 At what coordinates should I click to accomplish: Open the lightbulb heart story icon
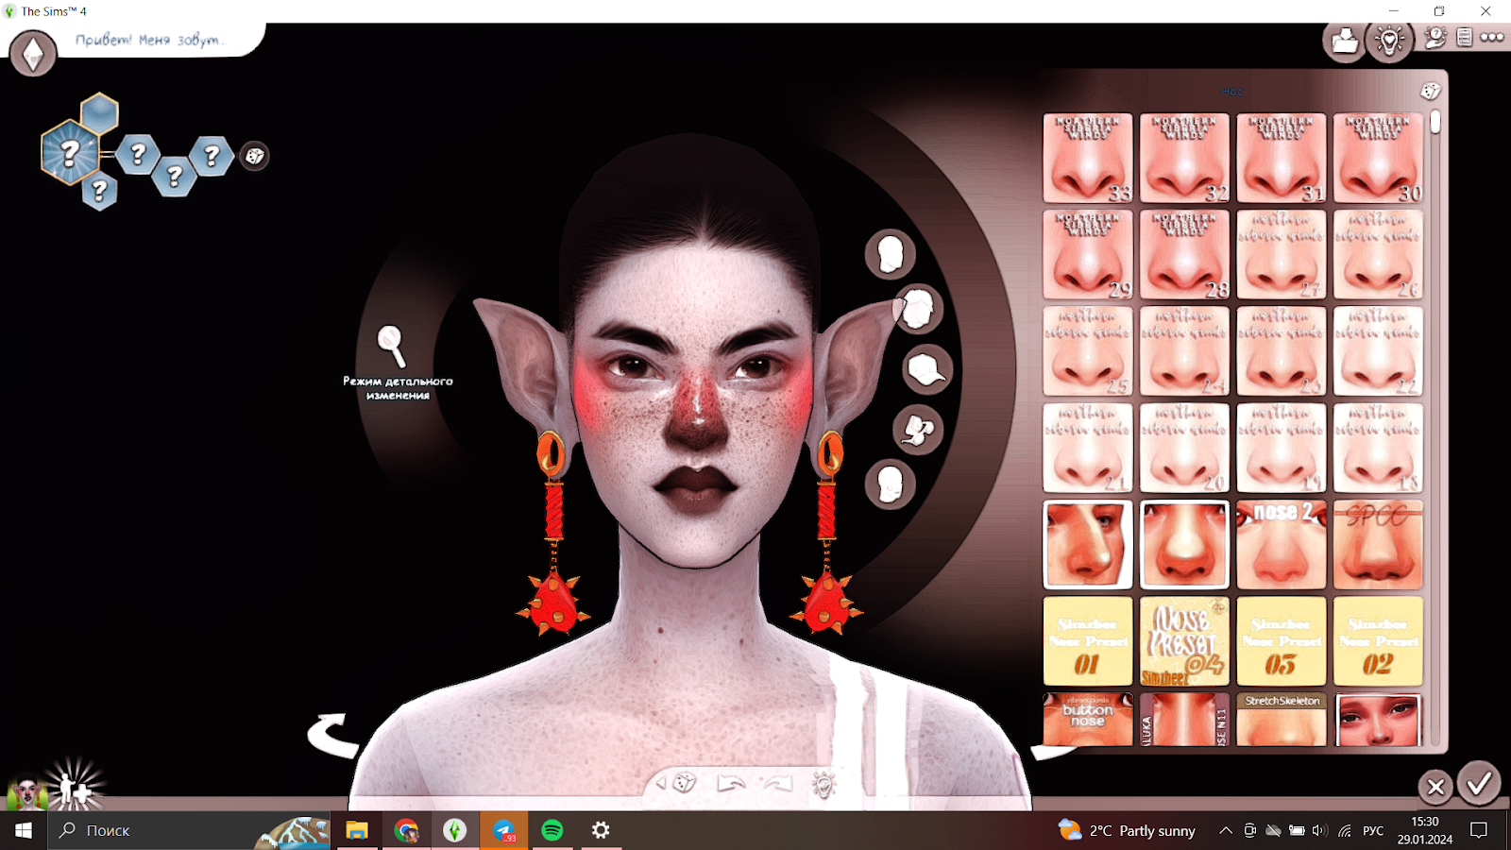click(x=1390, y=42)
